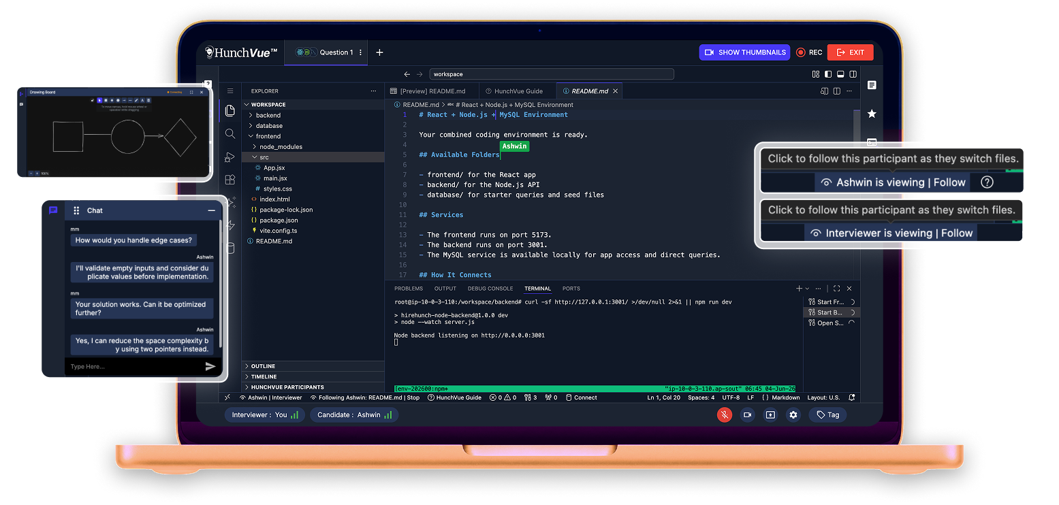The width and height of the screenshot is (1059, 505).
Task: Open HunchVue Guide from status bar
Action: (x=454, y=397)
